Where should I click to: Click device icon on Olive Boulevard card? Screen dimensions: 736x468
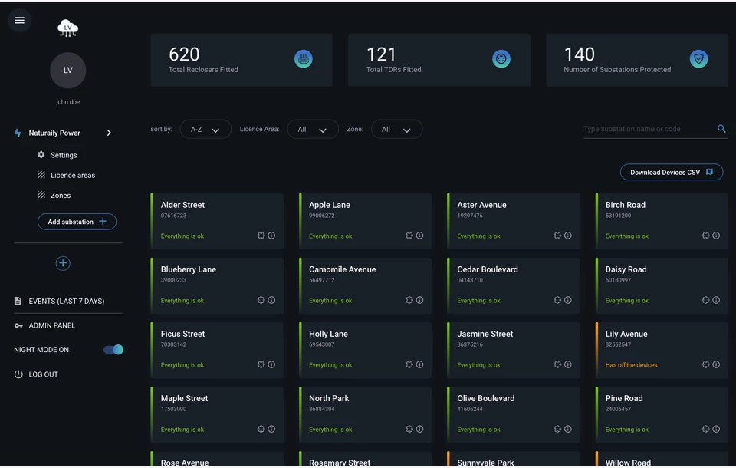557,429
